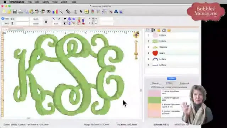Open the View menu
Image resolution: width=227 pixels, height=128 pixels.
tap(55, 2)
